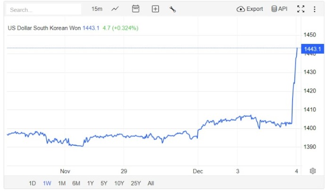
Task: Click the Search input field
Action: (x=44, y=9)
